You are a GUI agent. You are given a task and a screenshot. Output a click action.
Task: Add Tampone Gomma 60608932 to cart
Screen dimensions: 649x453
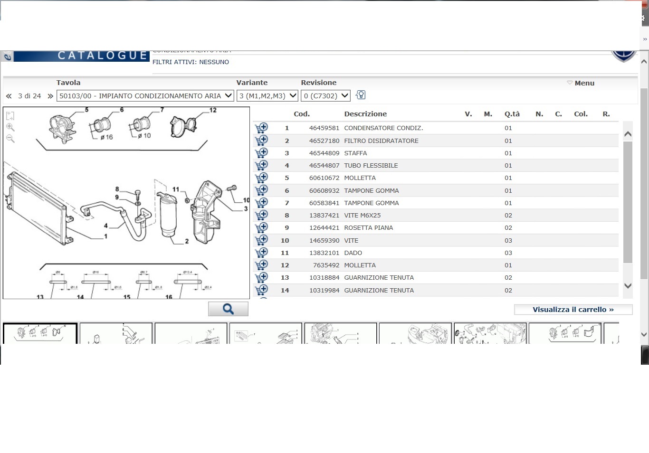click(261, 190)
